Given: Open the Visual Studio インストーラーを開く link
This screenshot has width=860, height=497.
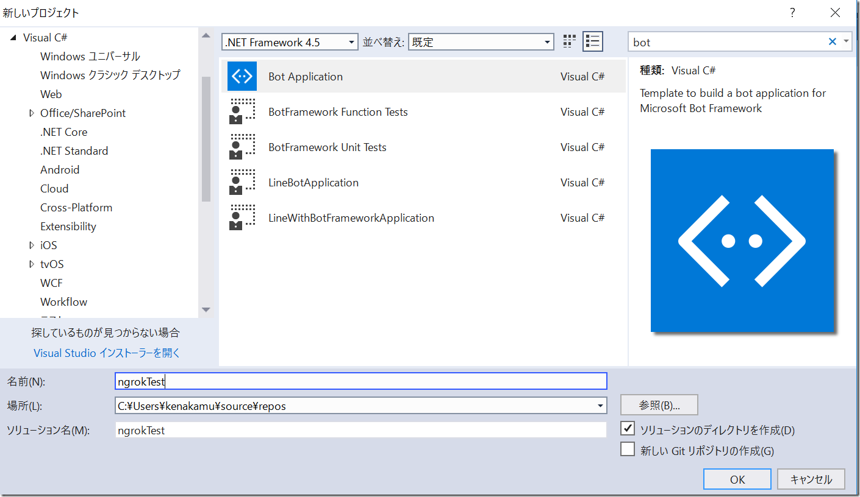Looking at the screenshot, I should [107, 353].
